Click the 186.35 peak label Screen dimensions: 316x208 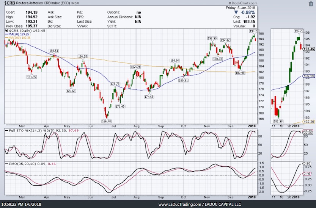point(83,56)
